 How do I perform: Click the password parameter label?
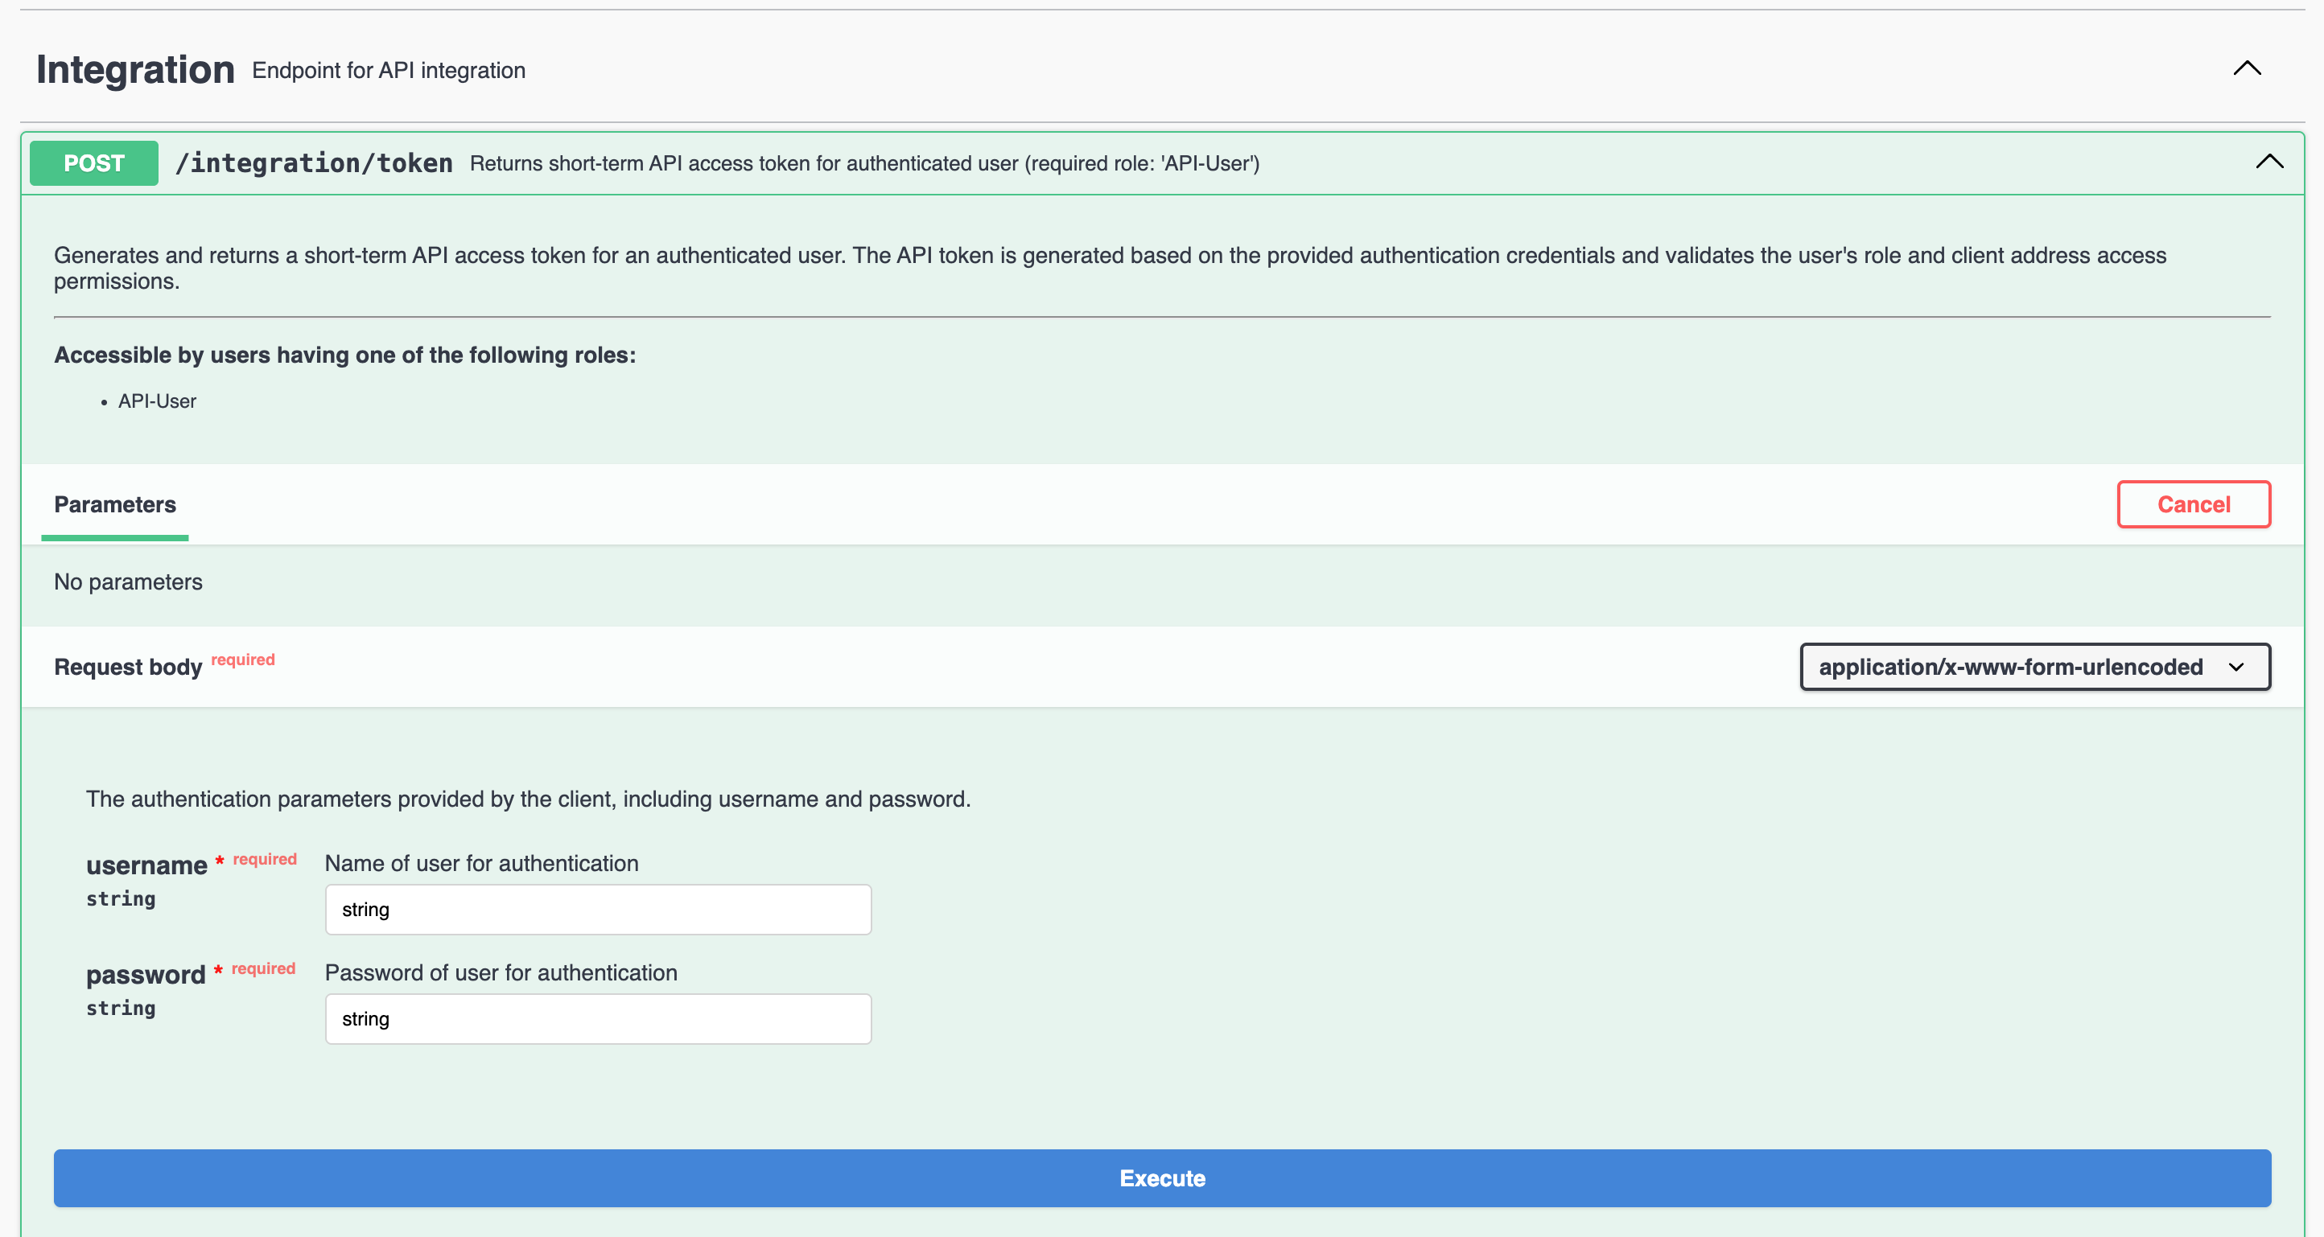tap(145, 975)
